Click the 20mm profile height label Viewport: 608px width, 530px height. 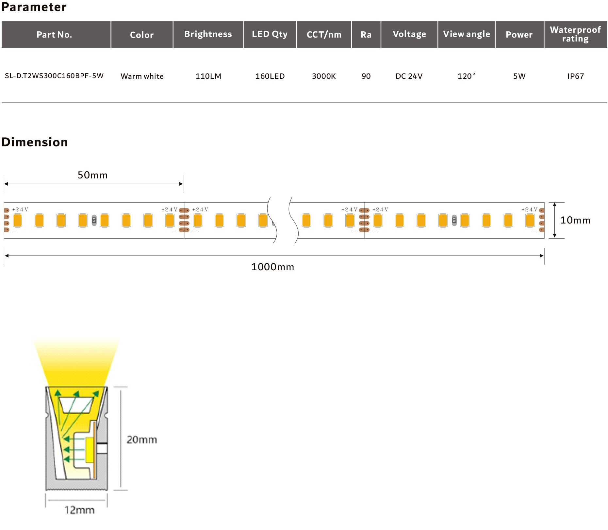point(142,439)
